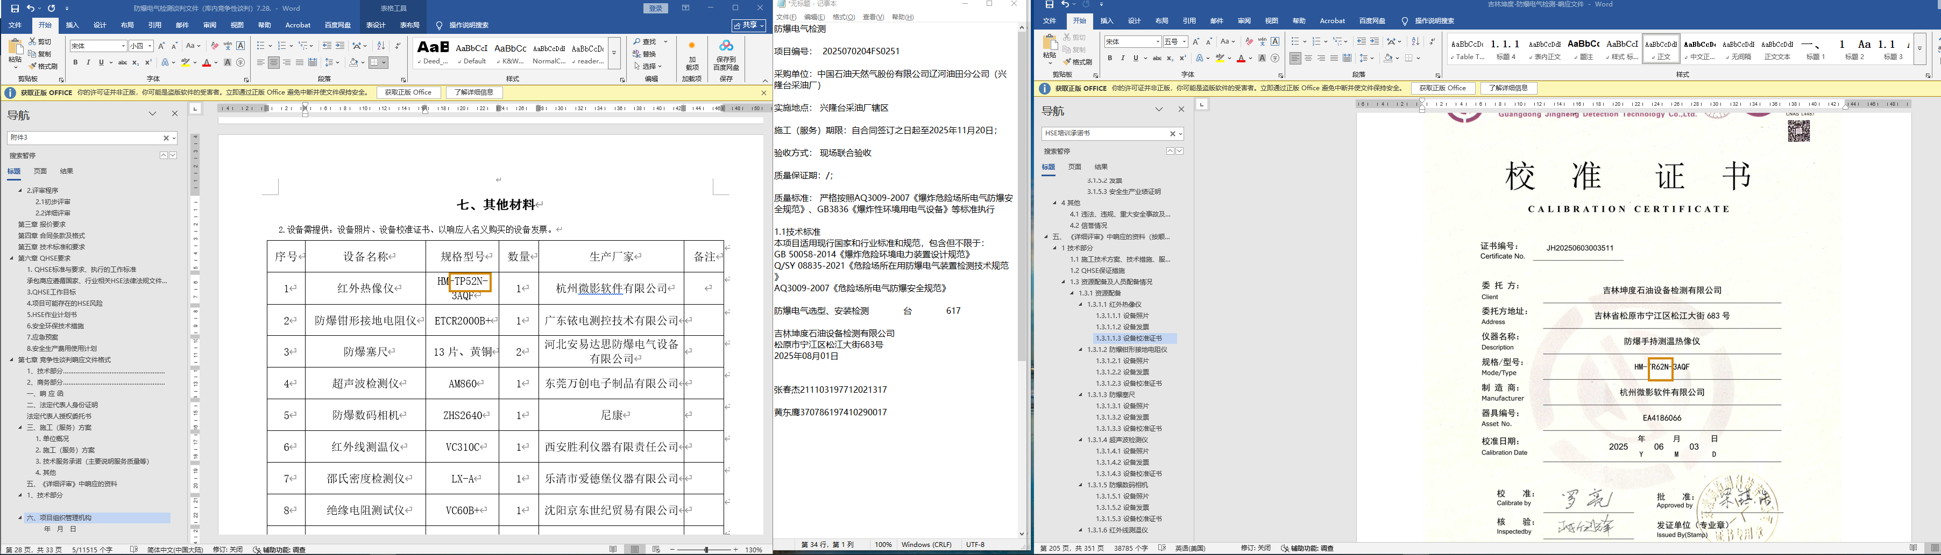This screenshot has height=555, width=1941.
Task: Switch to Web Layout view in the 谈判文件 status bar
Action: point(656,550)
